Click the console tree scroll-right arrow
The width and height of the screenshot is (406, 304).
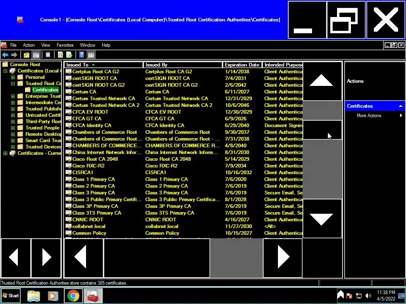(x=46, y=257)
